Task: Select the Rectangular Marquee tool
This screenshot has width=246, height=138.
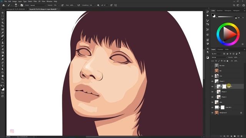Action: click(3, 16)
